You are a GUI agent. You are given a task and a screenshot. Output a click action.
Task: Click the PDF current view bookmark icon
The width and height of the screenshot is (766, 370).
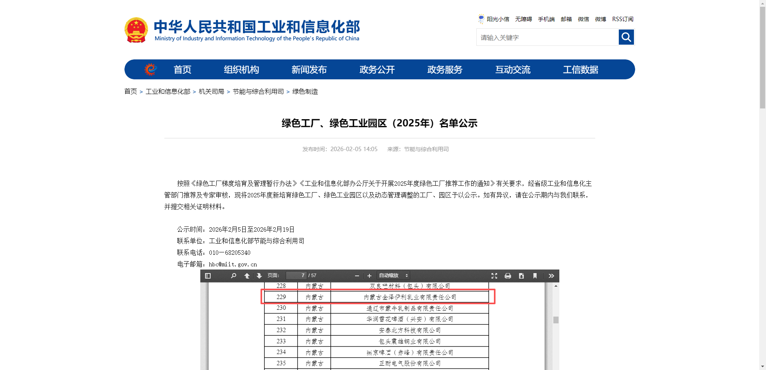pos(535,276)
